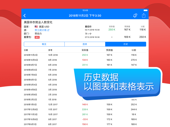This screenshot has height=127, width=170.
Task: Click the 270 K previous value
Action: [x=134, y=60]
